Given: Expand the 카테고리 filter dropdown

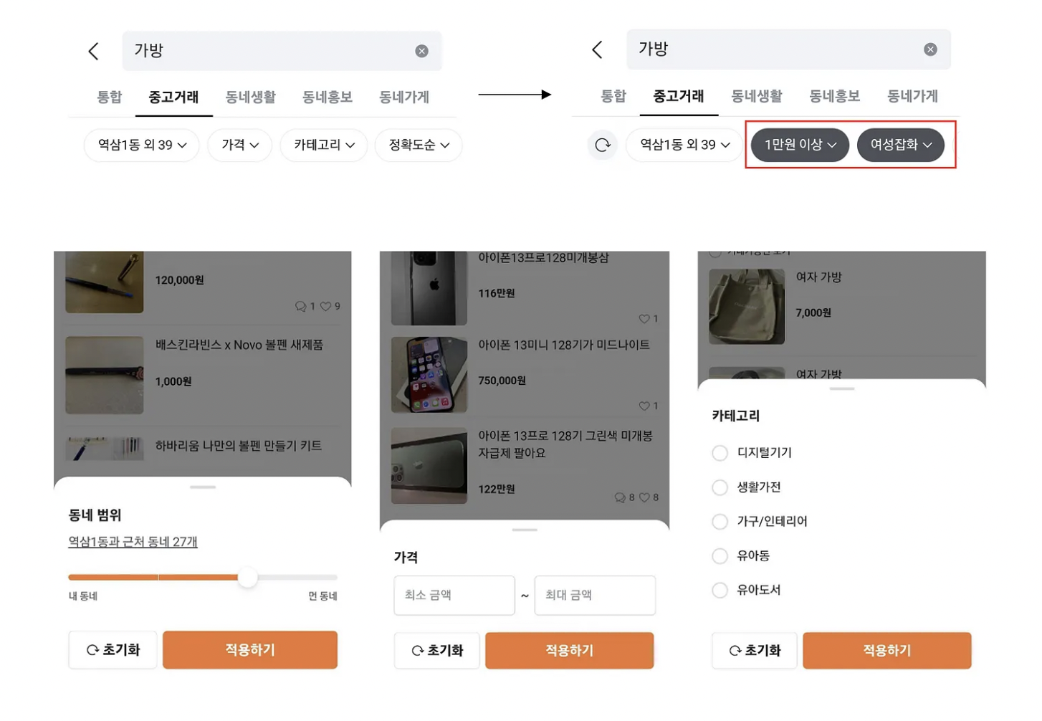Looking at the screenshot, I should tap(324, 145).
